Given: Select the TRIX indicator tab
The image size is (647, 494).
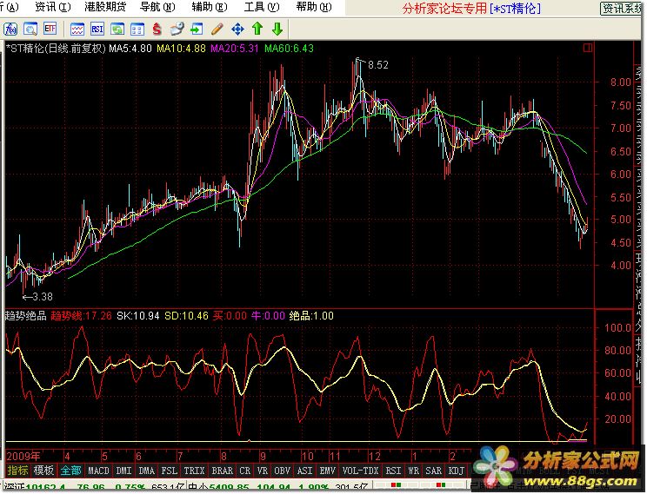Looking at the screenshot, I should point(194,470).
